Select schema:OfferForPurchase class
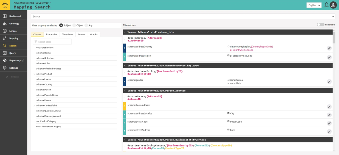Image resolution: width=339 pixels, height=155 pixels. (49, 69)
